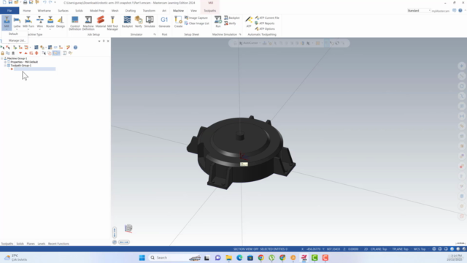Open the AutoCursor dropdown
This screenshot has width=467, height=263.
point(260,43)
